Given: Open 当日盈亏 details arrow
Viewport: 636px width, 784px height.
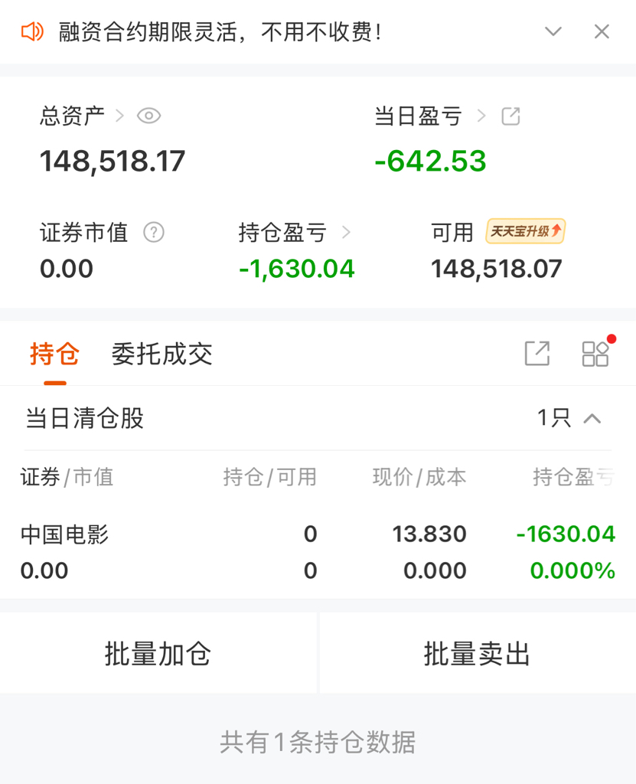Looking at the screenshot, I should [481, 116].
